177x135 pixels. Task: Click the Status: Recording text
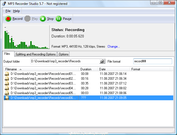coord(68,30)
